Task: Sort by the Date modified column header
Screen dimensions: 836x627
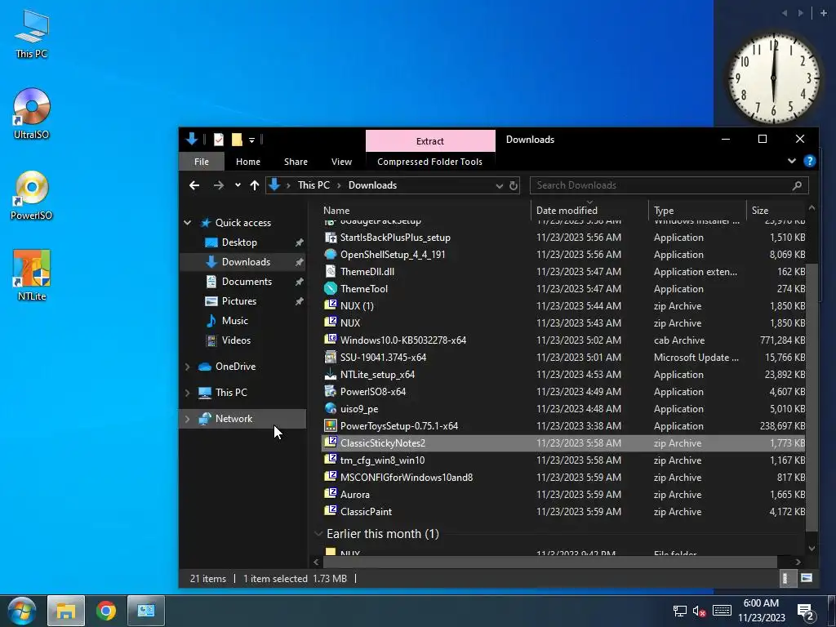Action: 589,210
